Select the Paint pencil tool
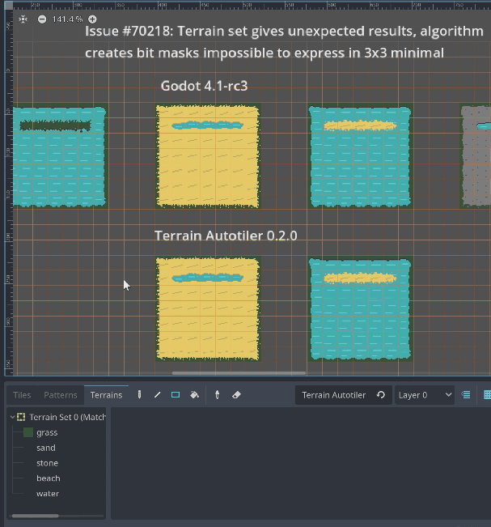 (x=139, y=395)
